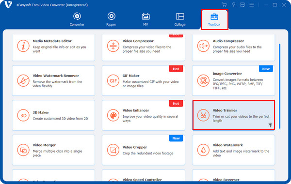Click the Video Watermark droplet icon
The width and height of the screenshot is (291, 184).
pyautogui.click(x=203, y=150)
